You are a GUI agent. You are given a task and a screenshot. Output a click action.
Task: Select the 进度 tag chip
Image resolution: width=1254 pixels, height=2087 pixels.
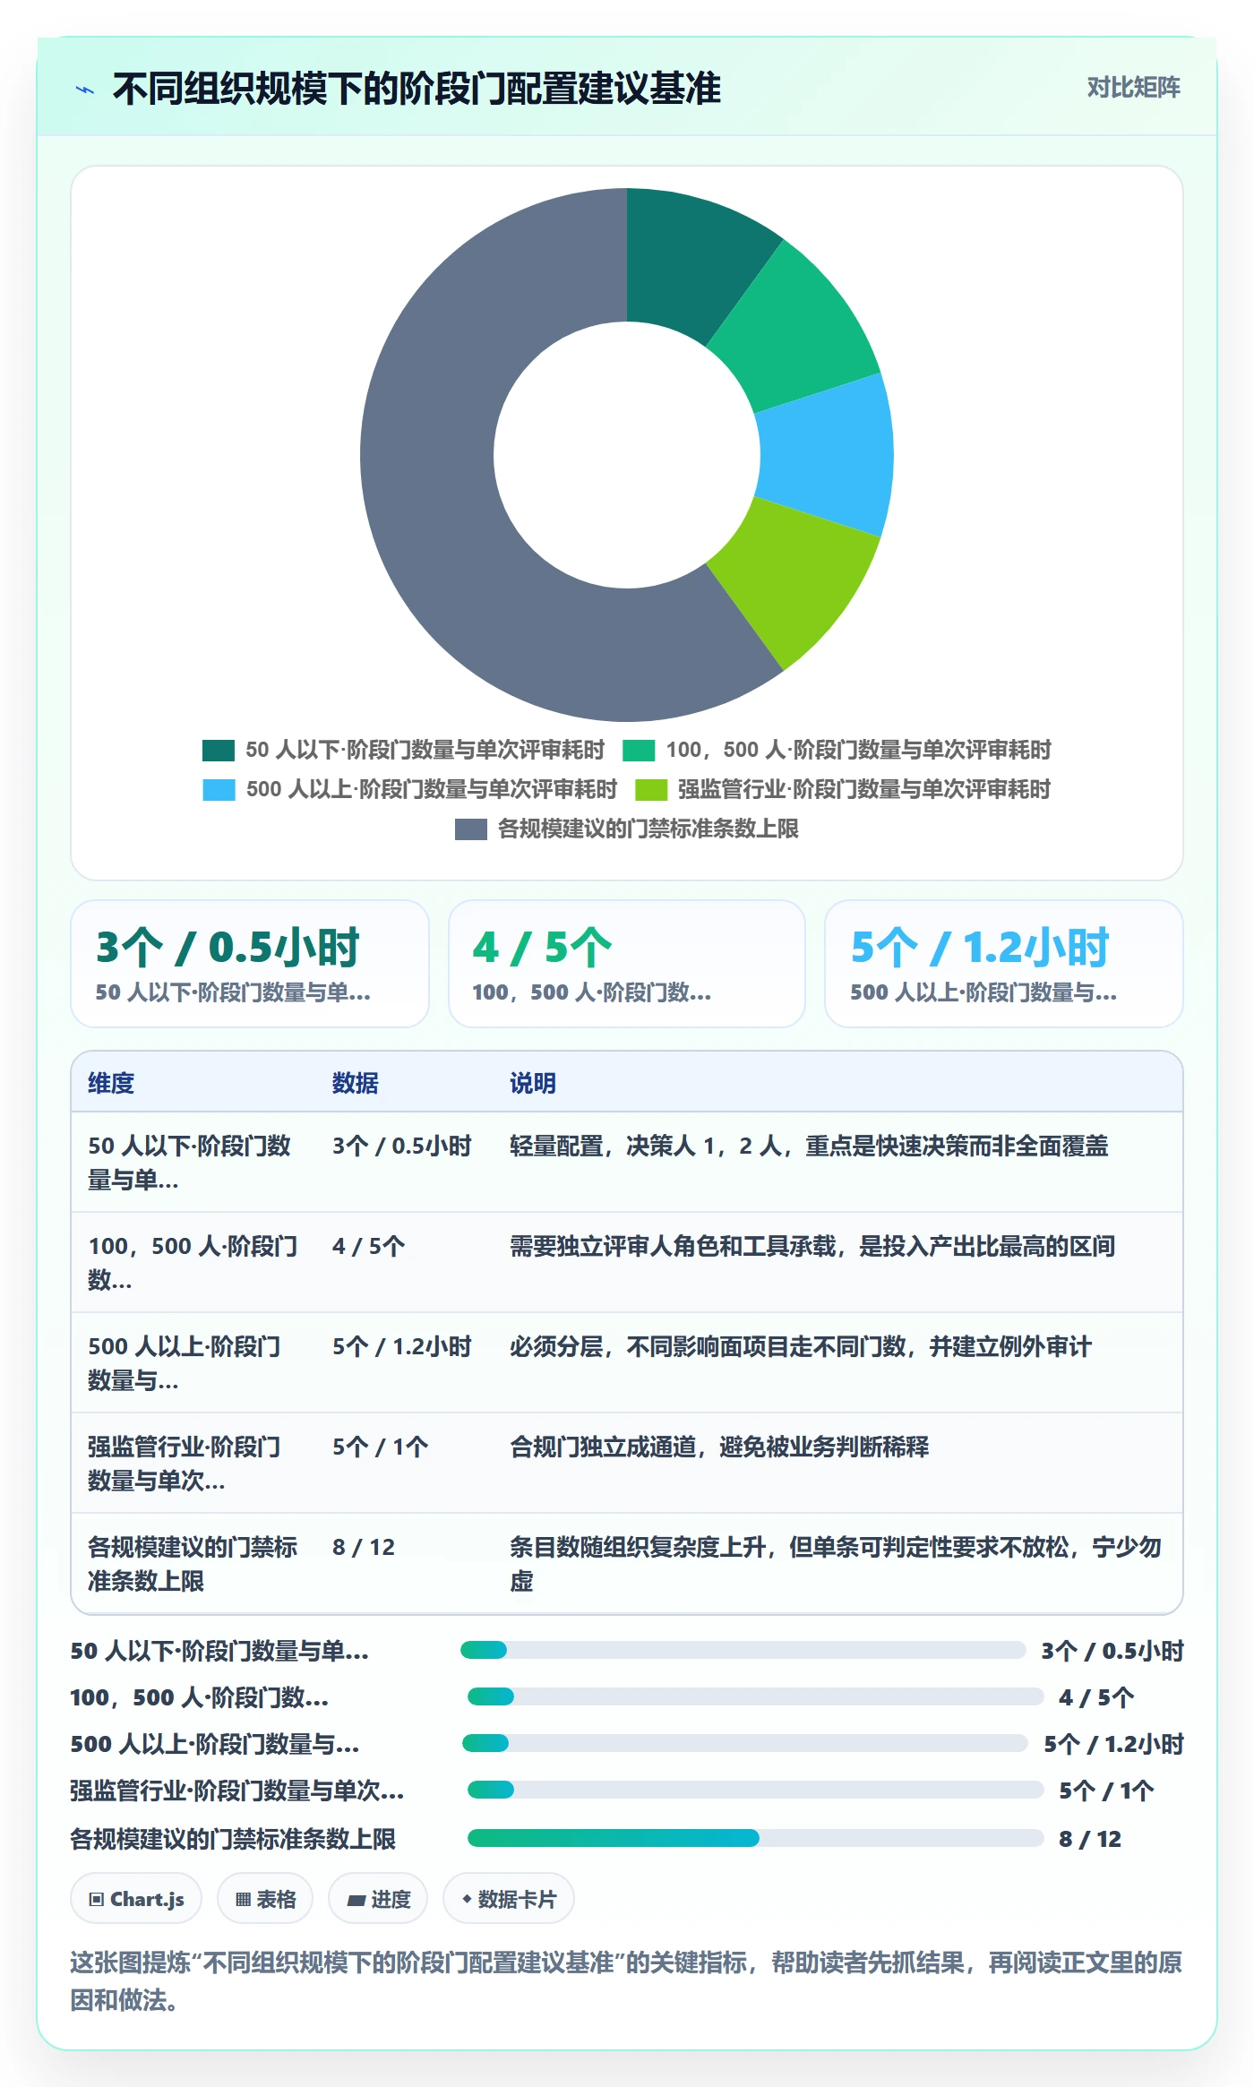(378, 1899)
